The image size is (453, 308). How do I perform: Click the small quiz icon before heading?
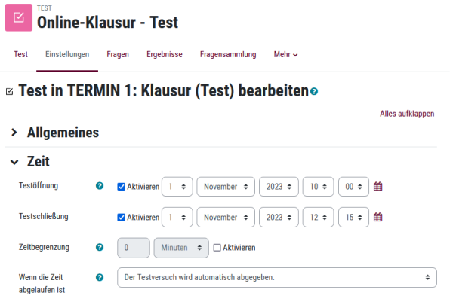pyautogui.click(x=10, y=92)
